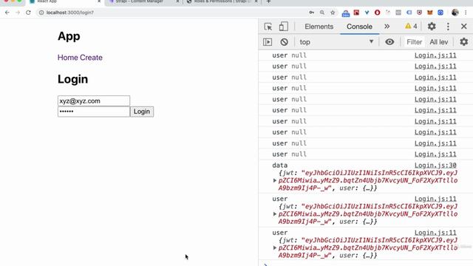This screenshot has height=266, width=473.
Task: Open the JavaScript context 'top' dropdown
Action: (336, 42)
